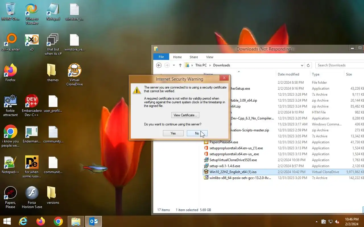Open Virtual CloneDrive desktop shortcut
Screen dimensions: 364x227
coord(75,75)
